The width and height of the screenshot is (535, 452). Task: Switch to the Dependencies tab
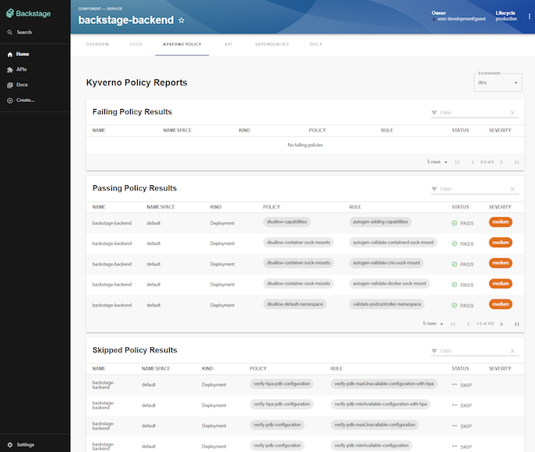point(272,44)
